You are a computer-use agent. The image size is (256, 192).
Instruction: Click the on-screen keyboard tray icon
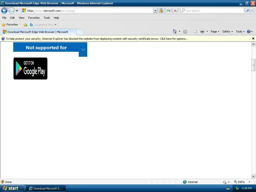point(228,188)
